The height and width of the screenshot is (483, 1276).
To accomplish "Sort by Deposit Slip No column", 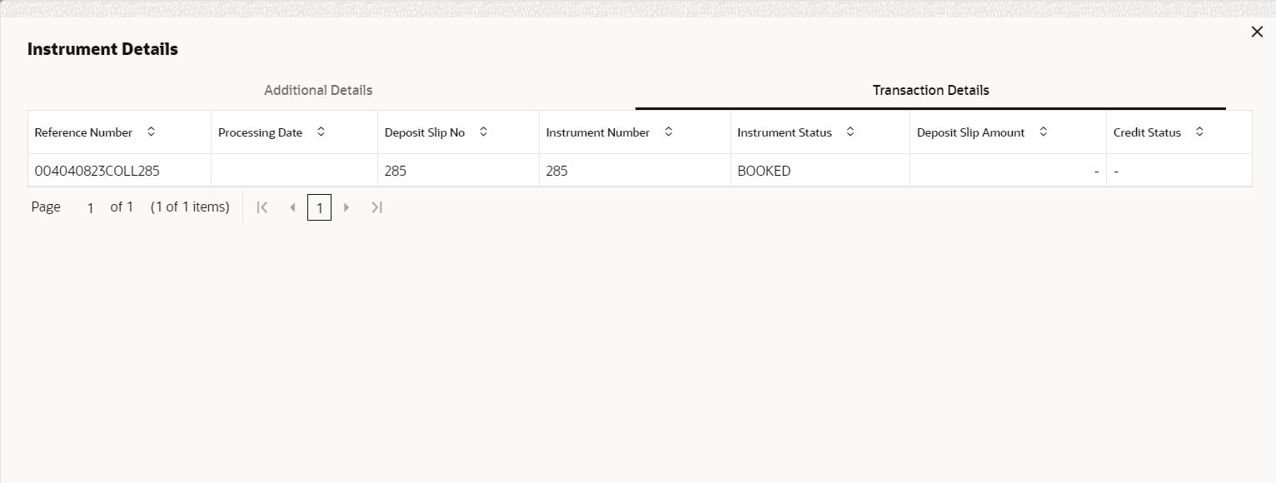I will tap(483, 132).
